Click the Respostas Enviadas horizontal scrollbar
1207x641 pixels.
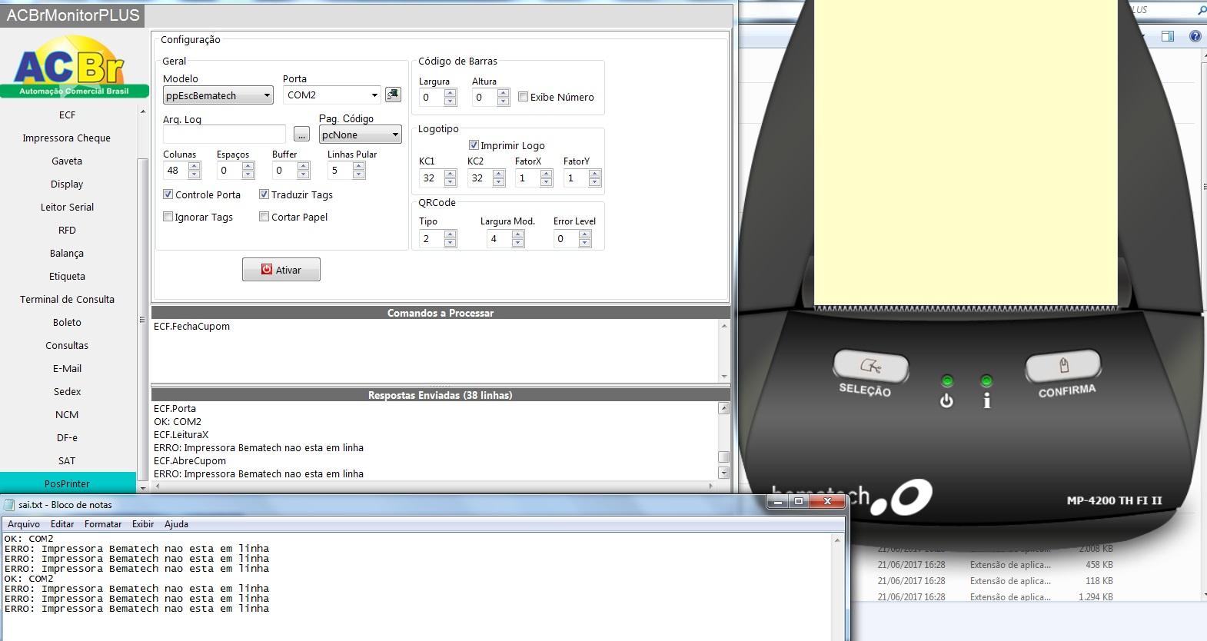pos(434,486)
